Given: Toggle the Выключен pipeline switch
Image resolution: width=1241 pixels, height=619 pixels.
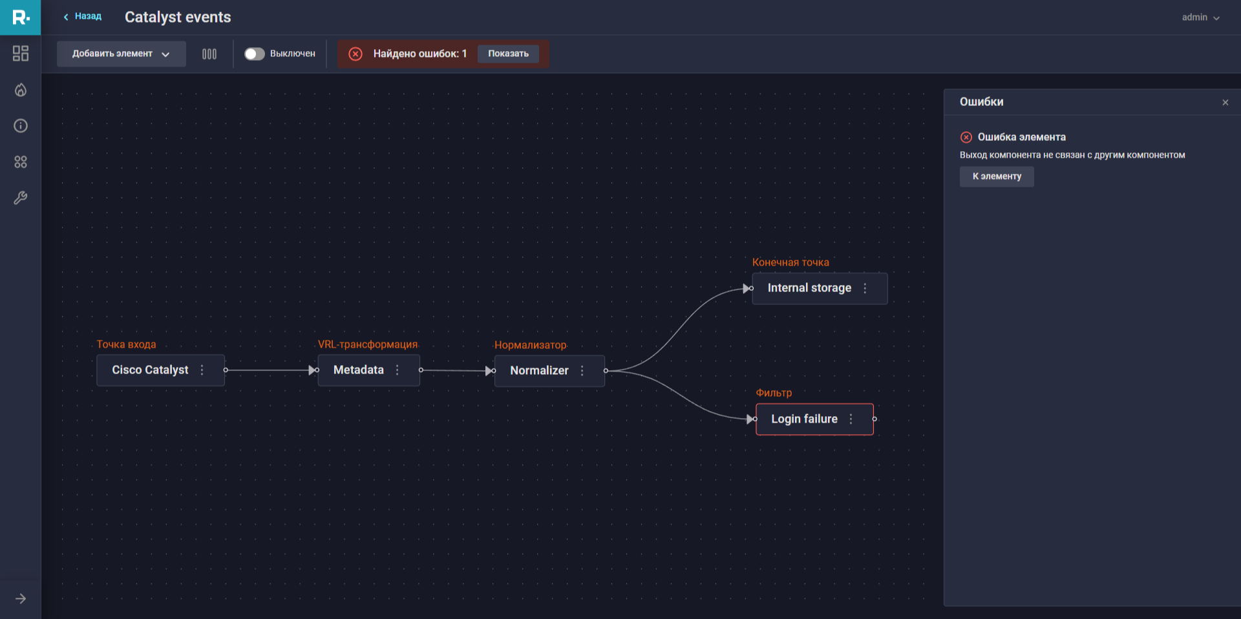Looking at the screenshot, I should pyautogui.click(x=255, y=54).
